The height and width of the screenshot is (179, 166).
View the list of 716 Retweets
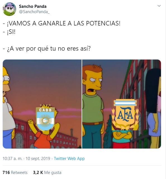pyautogui.click(x=15, y=173)
